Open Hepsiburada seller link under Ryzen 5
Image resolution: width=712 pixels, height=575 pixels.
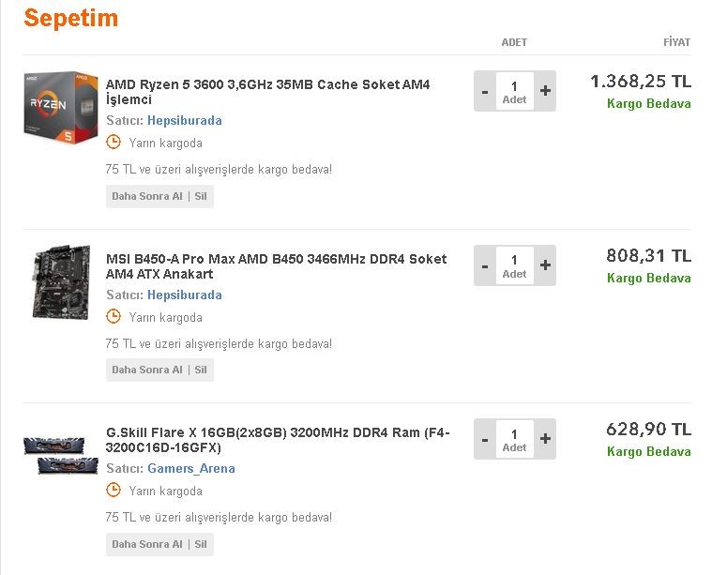[185, 120]
